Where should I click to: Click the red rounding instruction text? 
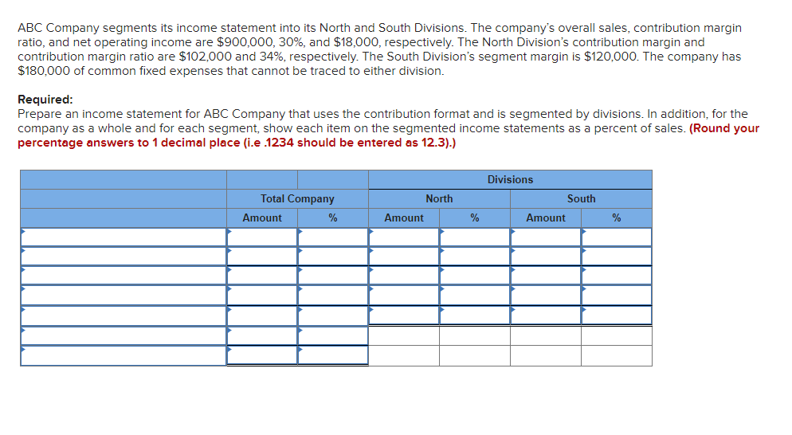[x=388, y=135]
